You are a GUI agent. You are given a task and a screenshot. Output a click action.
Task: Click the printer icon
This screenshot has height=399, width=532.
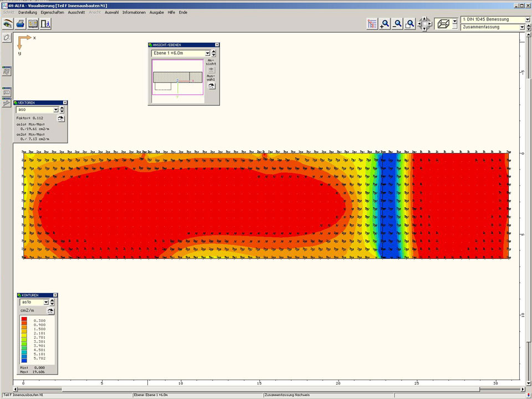pos(20,24)
